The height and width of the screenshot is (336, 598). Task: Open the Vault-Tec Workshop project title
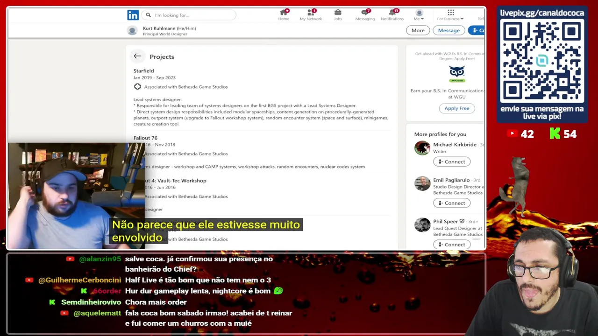pos(175,181)
